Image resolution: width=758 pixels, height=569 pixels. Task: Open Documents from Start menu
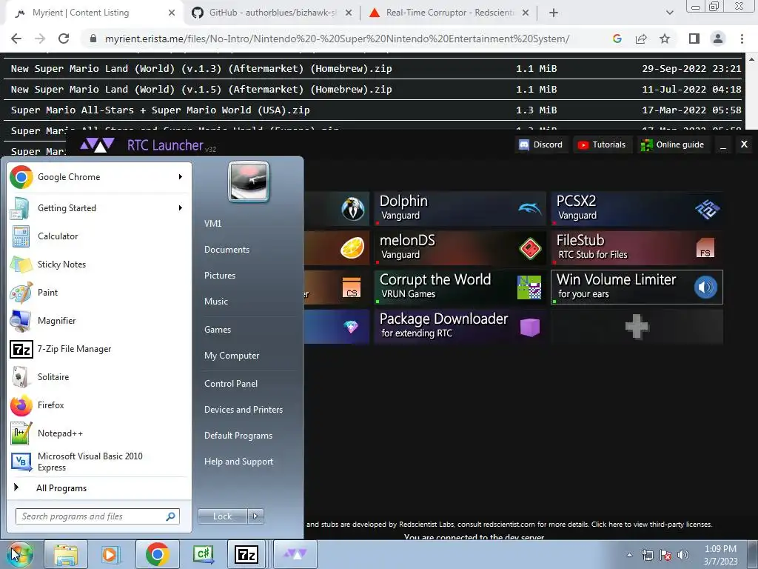point(227,250)
